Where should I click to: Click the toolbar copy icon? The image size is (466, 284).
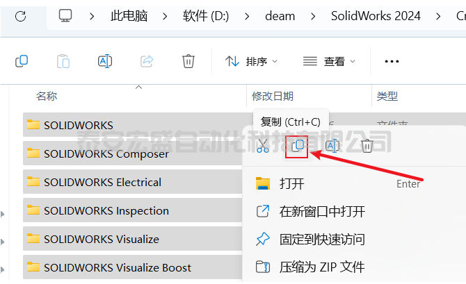(x=22, y=61)
